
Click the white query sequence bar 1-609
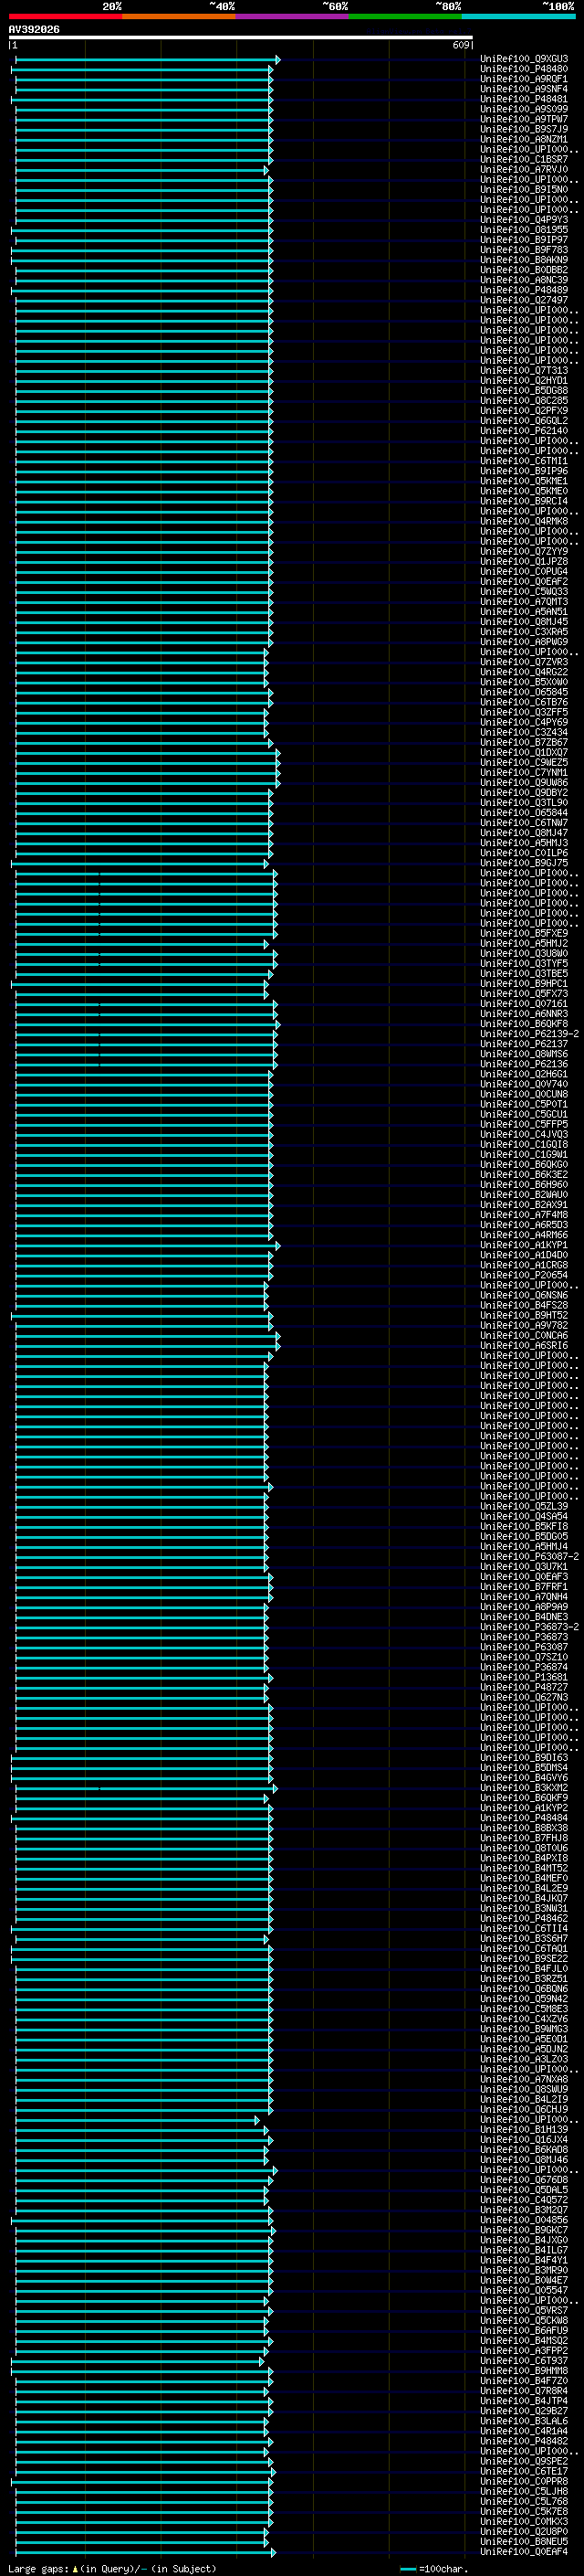coord(241,38)
